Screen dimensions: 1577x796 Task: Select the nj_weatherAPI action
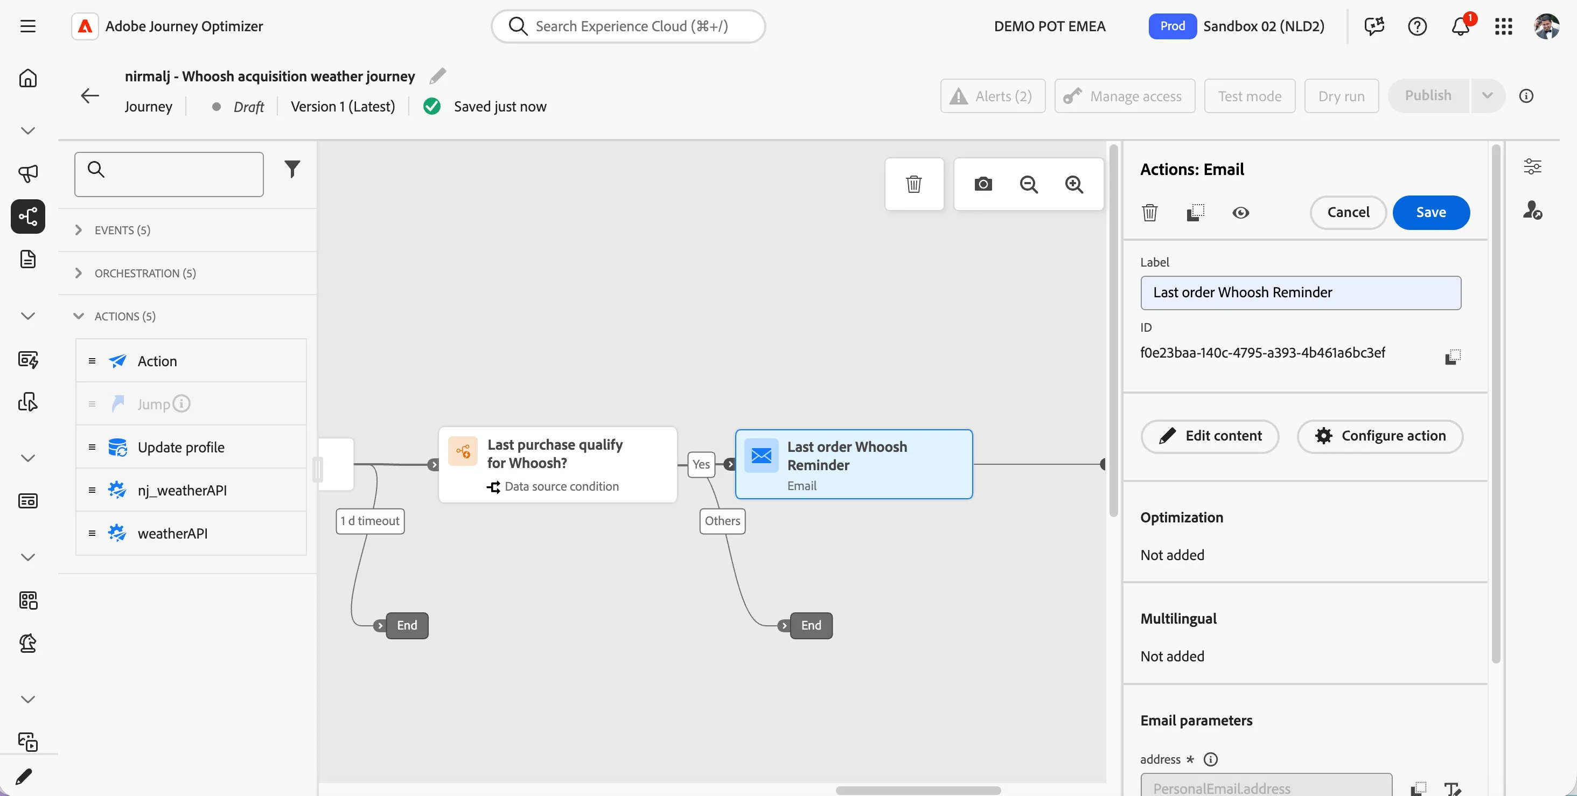point(191,490)
